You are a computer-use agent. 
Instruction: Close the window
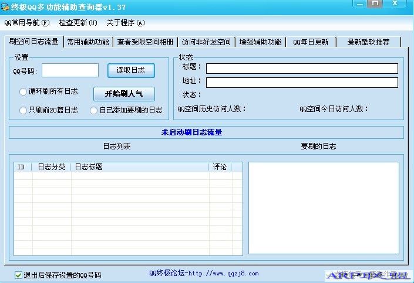pyautogui.click(x=395, y=4)
